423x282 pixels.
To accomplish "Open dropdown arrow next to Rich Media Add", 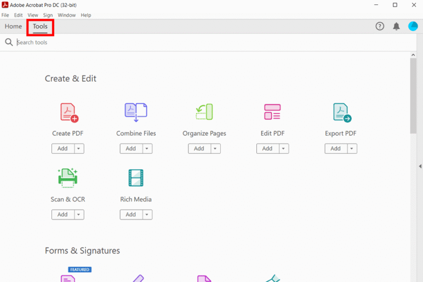I will (x=147, y=215).
